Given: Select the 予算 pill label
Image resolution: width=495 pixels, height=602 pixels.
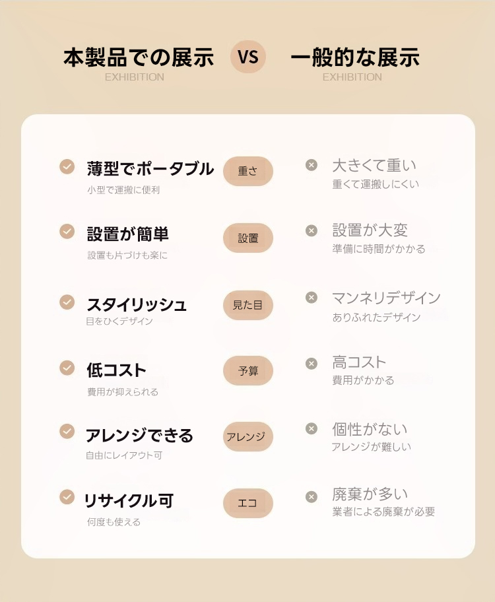Looking at the screenshot, I should coord(248,371).
